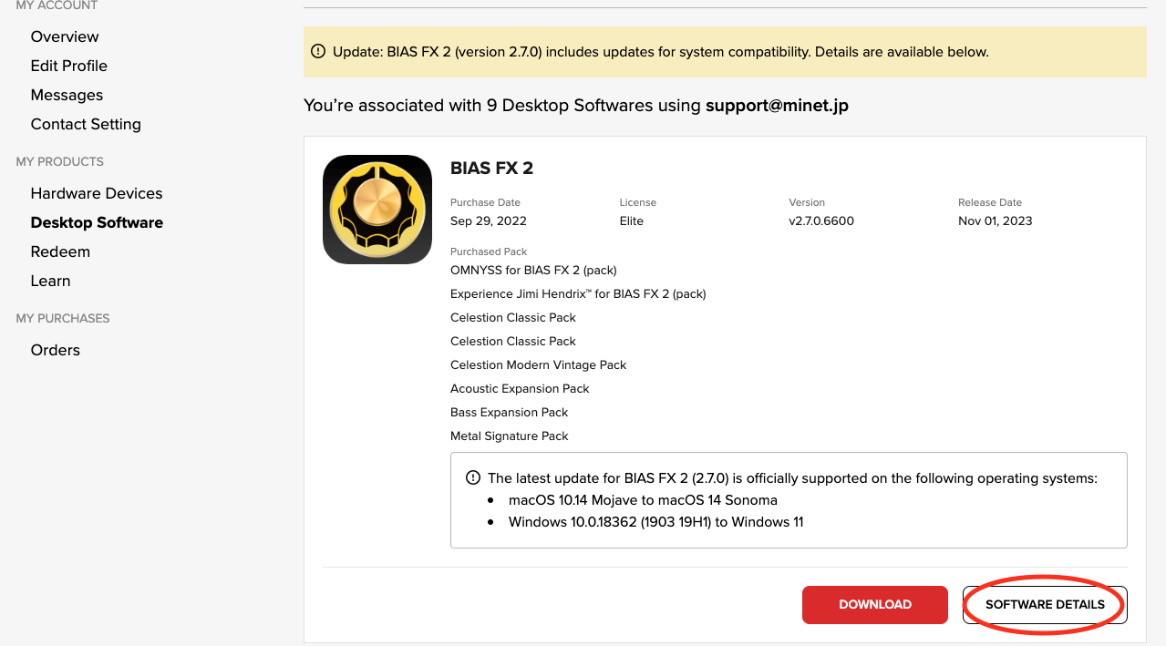Download BIAS FX 2 with the red button
The width and height of the screenshot is (1166, 646).
pos(875,605)
